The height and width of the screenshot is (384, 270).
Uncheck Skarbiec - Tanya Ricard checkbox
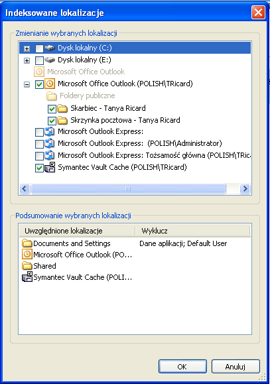coord(52,109)
